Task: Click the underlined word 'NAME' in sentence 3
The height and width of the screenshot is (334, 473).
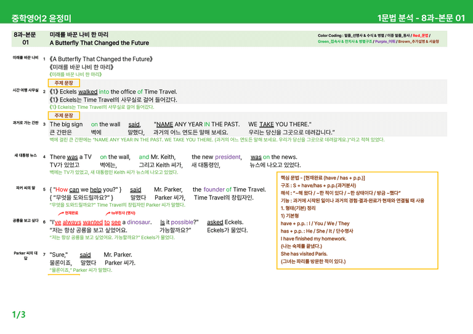Action: tap(164, 124)
